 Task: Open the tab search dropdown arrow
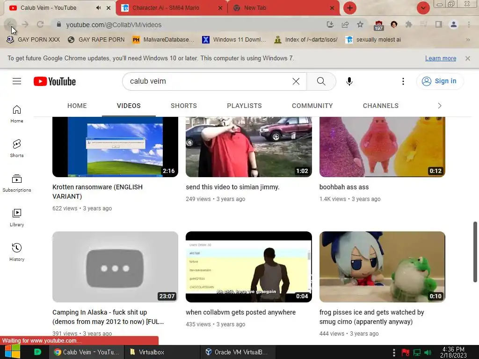pos(423,8)
